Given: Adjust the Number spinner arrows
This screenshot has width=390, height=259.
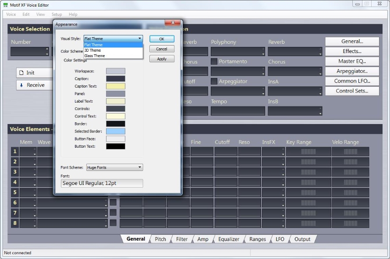Looking at the screenshot, I should coord(47,51).
